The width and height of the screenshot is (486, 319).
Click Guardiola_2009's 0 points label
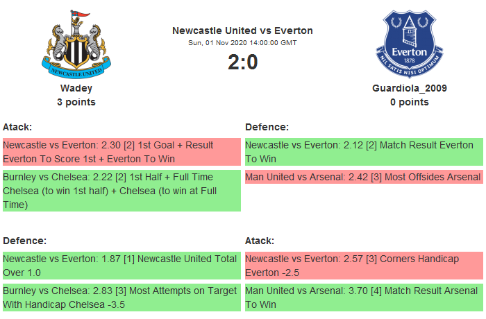tap(409, 102)
